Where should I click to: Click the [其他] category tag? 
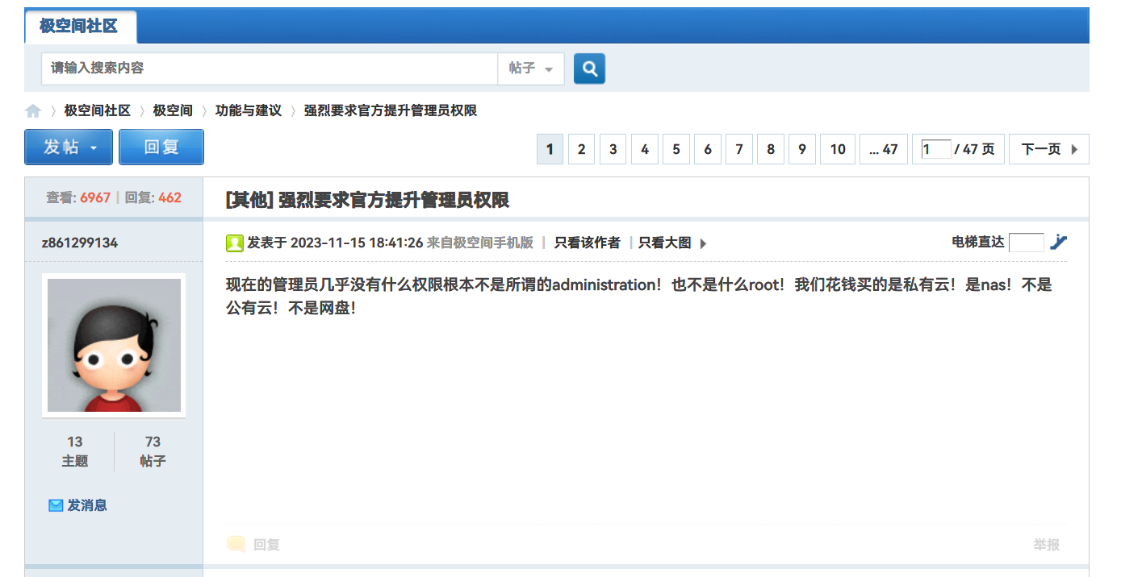click(x=249, y=200)
